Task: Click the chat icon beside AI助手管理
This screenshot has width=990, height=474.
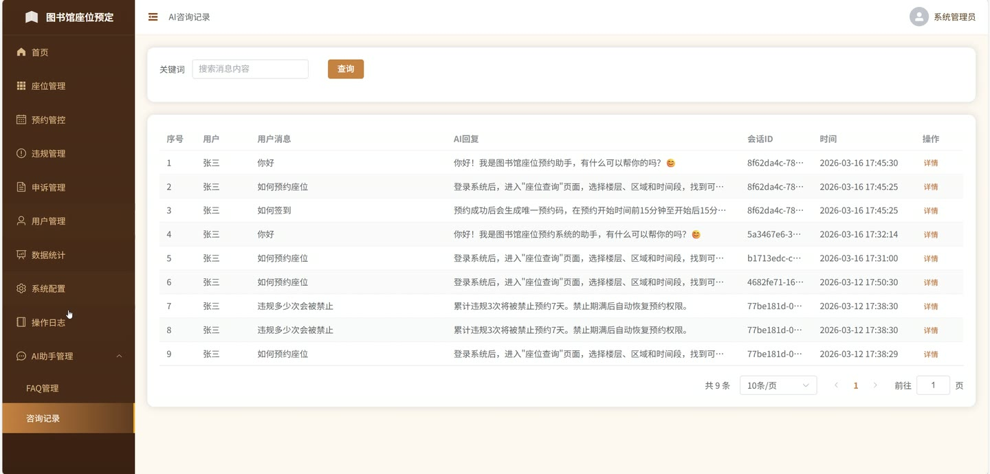Action: click(x=21, y=356)
